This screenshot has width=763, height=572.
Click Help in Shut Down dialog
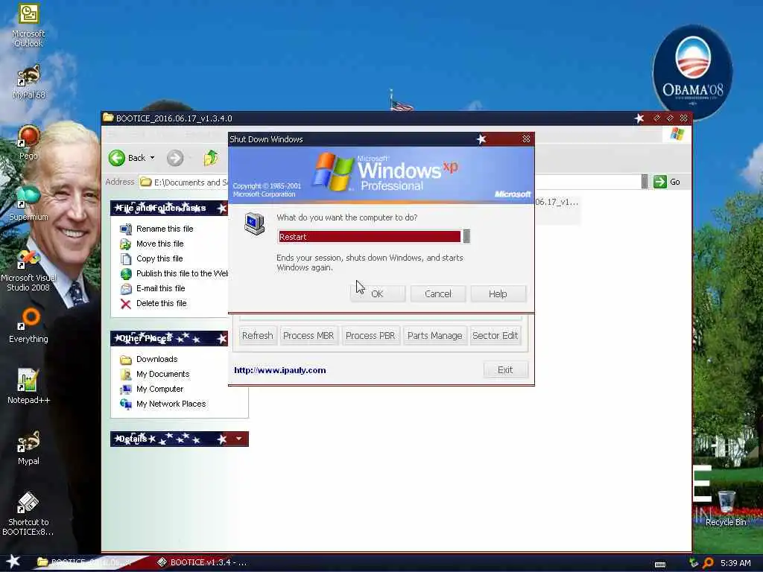pos(498,293)
